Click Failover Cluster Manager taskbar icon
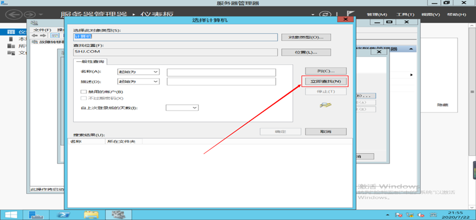Viewport: 476px width, 220px height. click(119, 215)
